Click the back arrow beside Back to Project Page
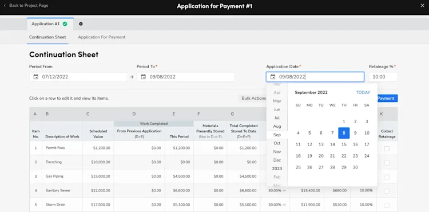429x212 pixels. point(5,6)
